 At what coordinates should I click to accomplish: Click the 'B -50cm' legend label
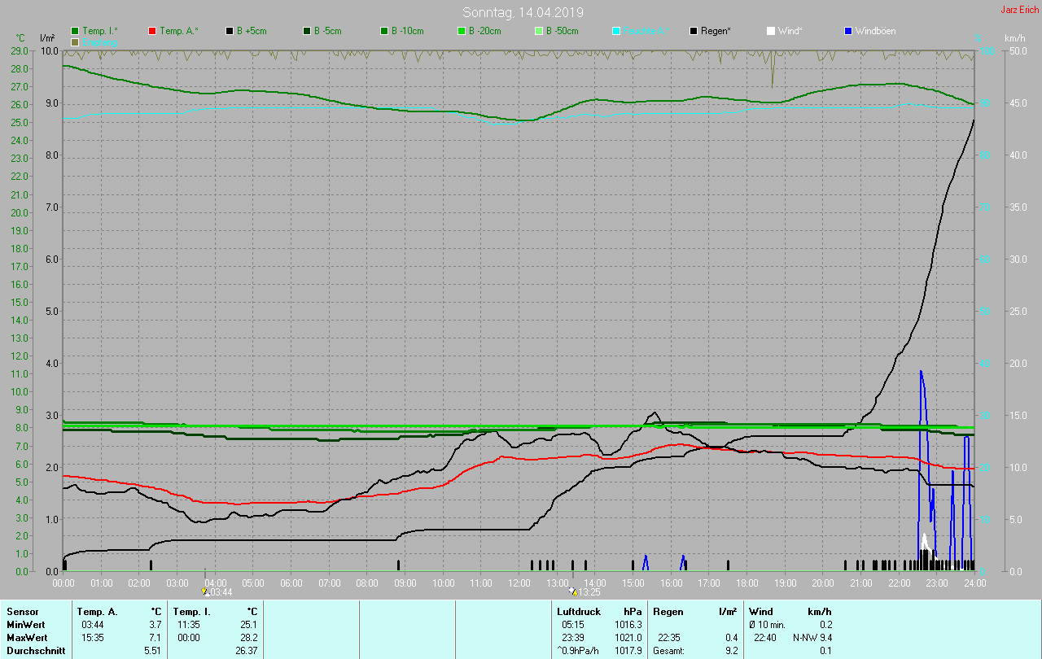pyautogui.click(x=563, y=31)
